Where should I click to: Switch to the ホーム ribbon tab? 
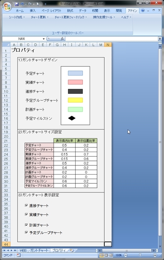(20, 10)
